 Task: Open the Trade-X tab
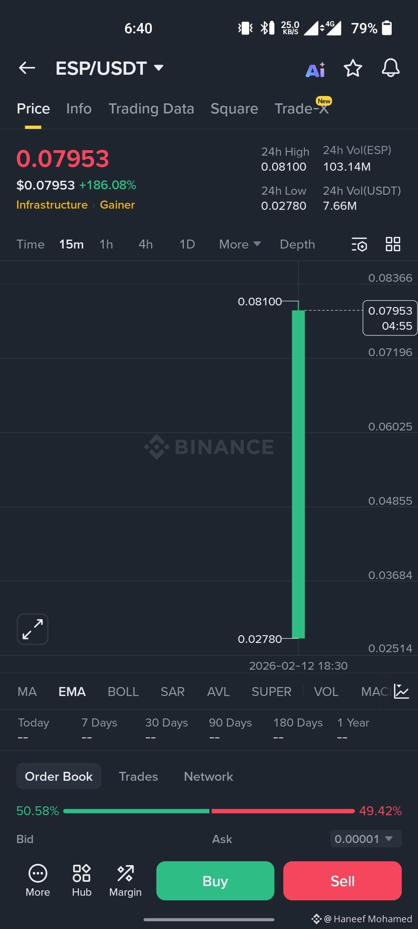pos(302,109)
